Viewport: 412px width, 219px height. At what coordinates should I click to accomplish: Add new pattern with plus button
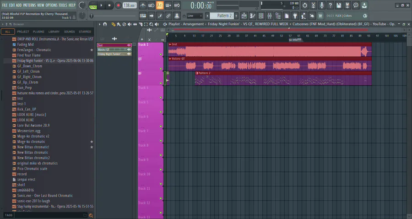[x=236, y=16]
